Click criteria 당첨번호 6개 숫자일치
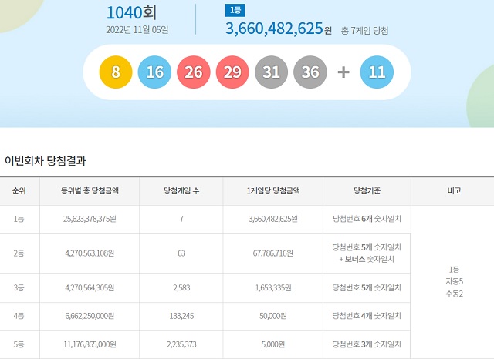This screenshot has width=494, height=359. 367,219
